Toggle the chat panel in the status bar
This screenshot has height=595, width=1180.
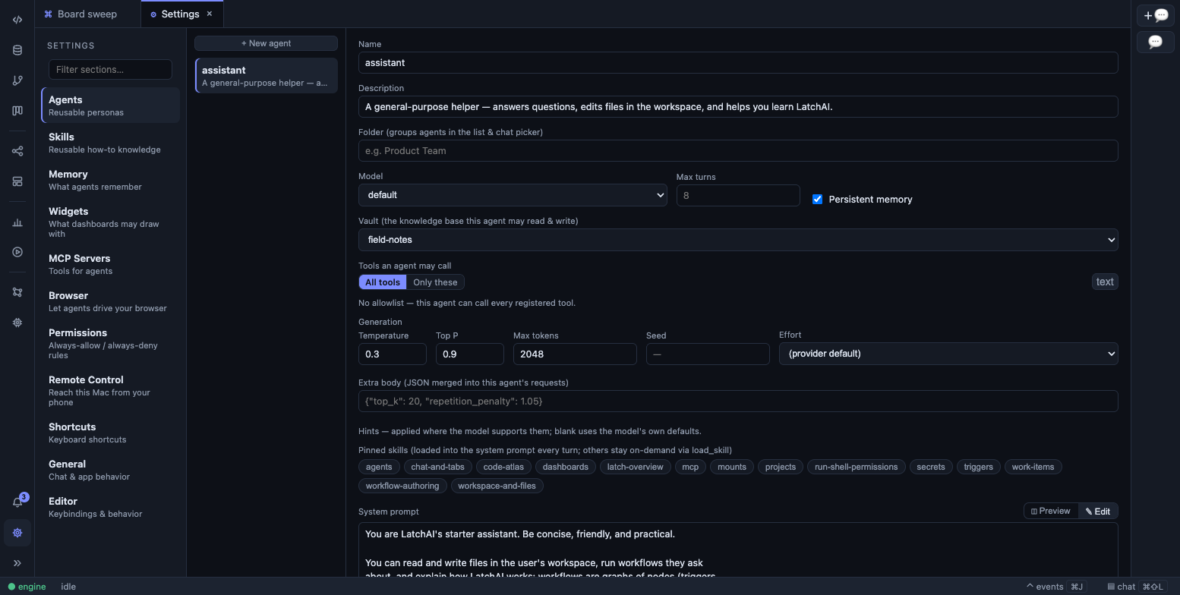[1136, 587]
